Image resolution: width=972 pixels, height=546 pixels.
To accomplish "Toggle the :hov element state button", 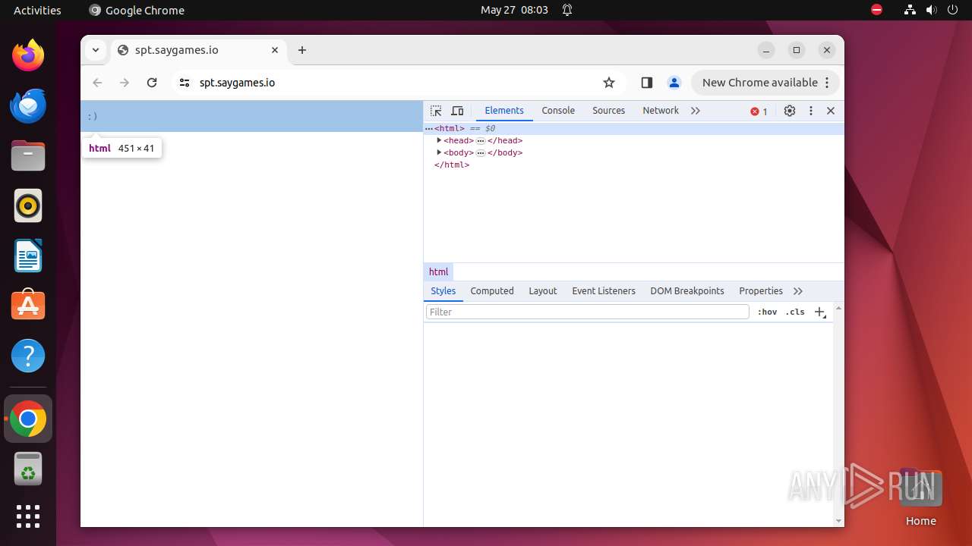I will tap(767, 312).
